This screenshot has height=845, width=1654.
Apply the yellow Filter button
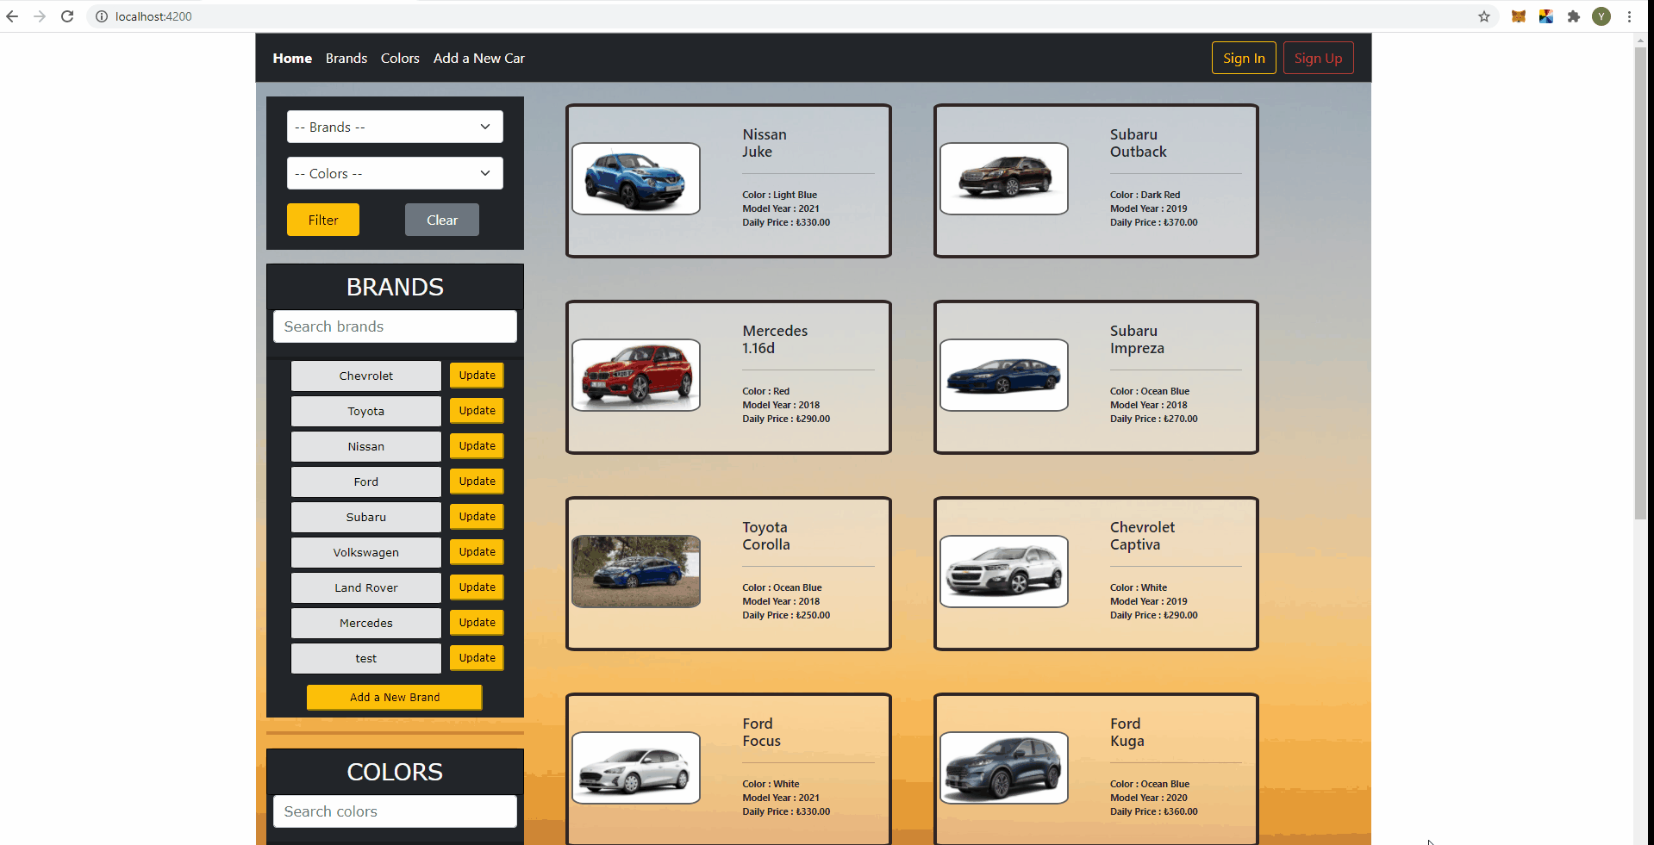pos(323,220)
